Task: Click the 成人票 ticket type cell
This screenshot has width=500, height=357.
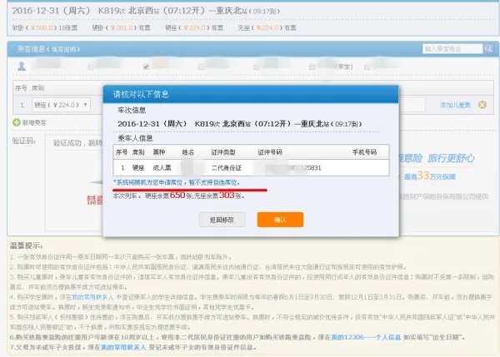Action: coord(162,167)
